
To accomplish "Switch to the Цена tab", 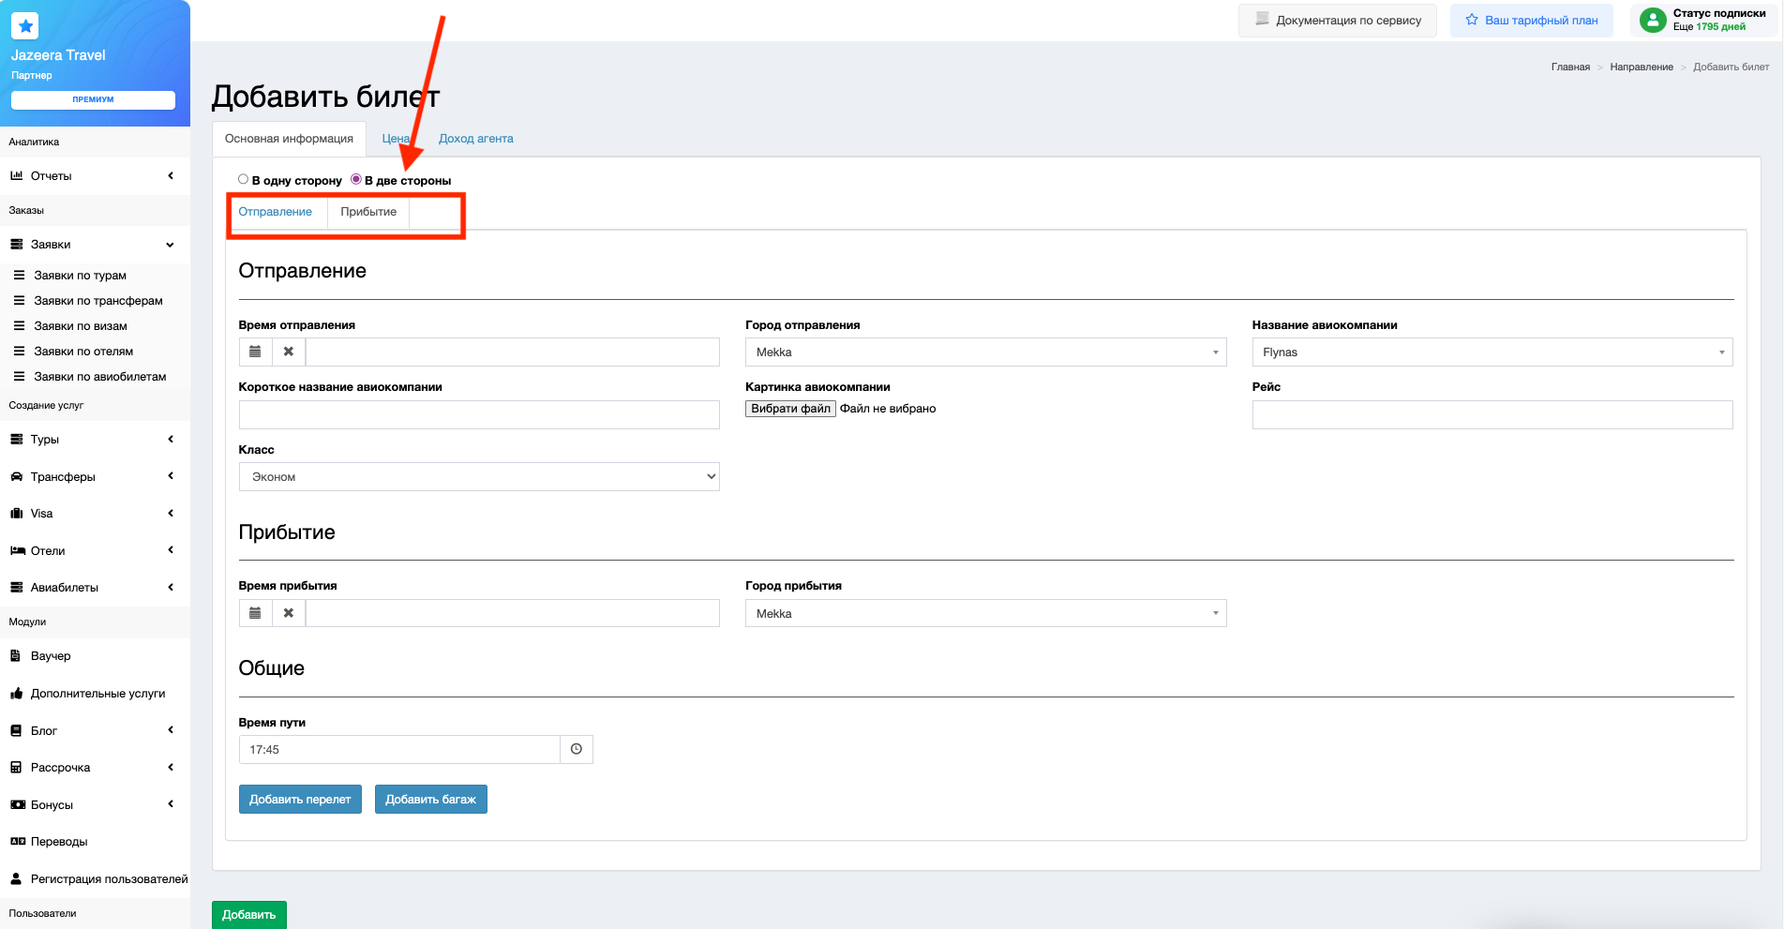I will pos(395,139).
